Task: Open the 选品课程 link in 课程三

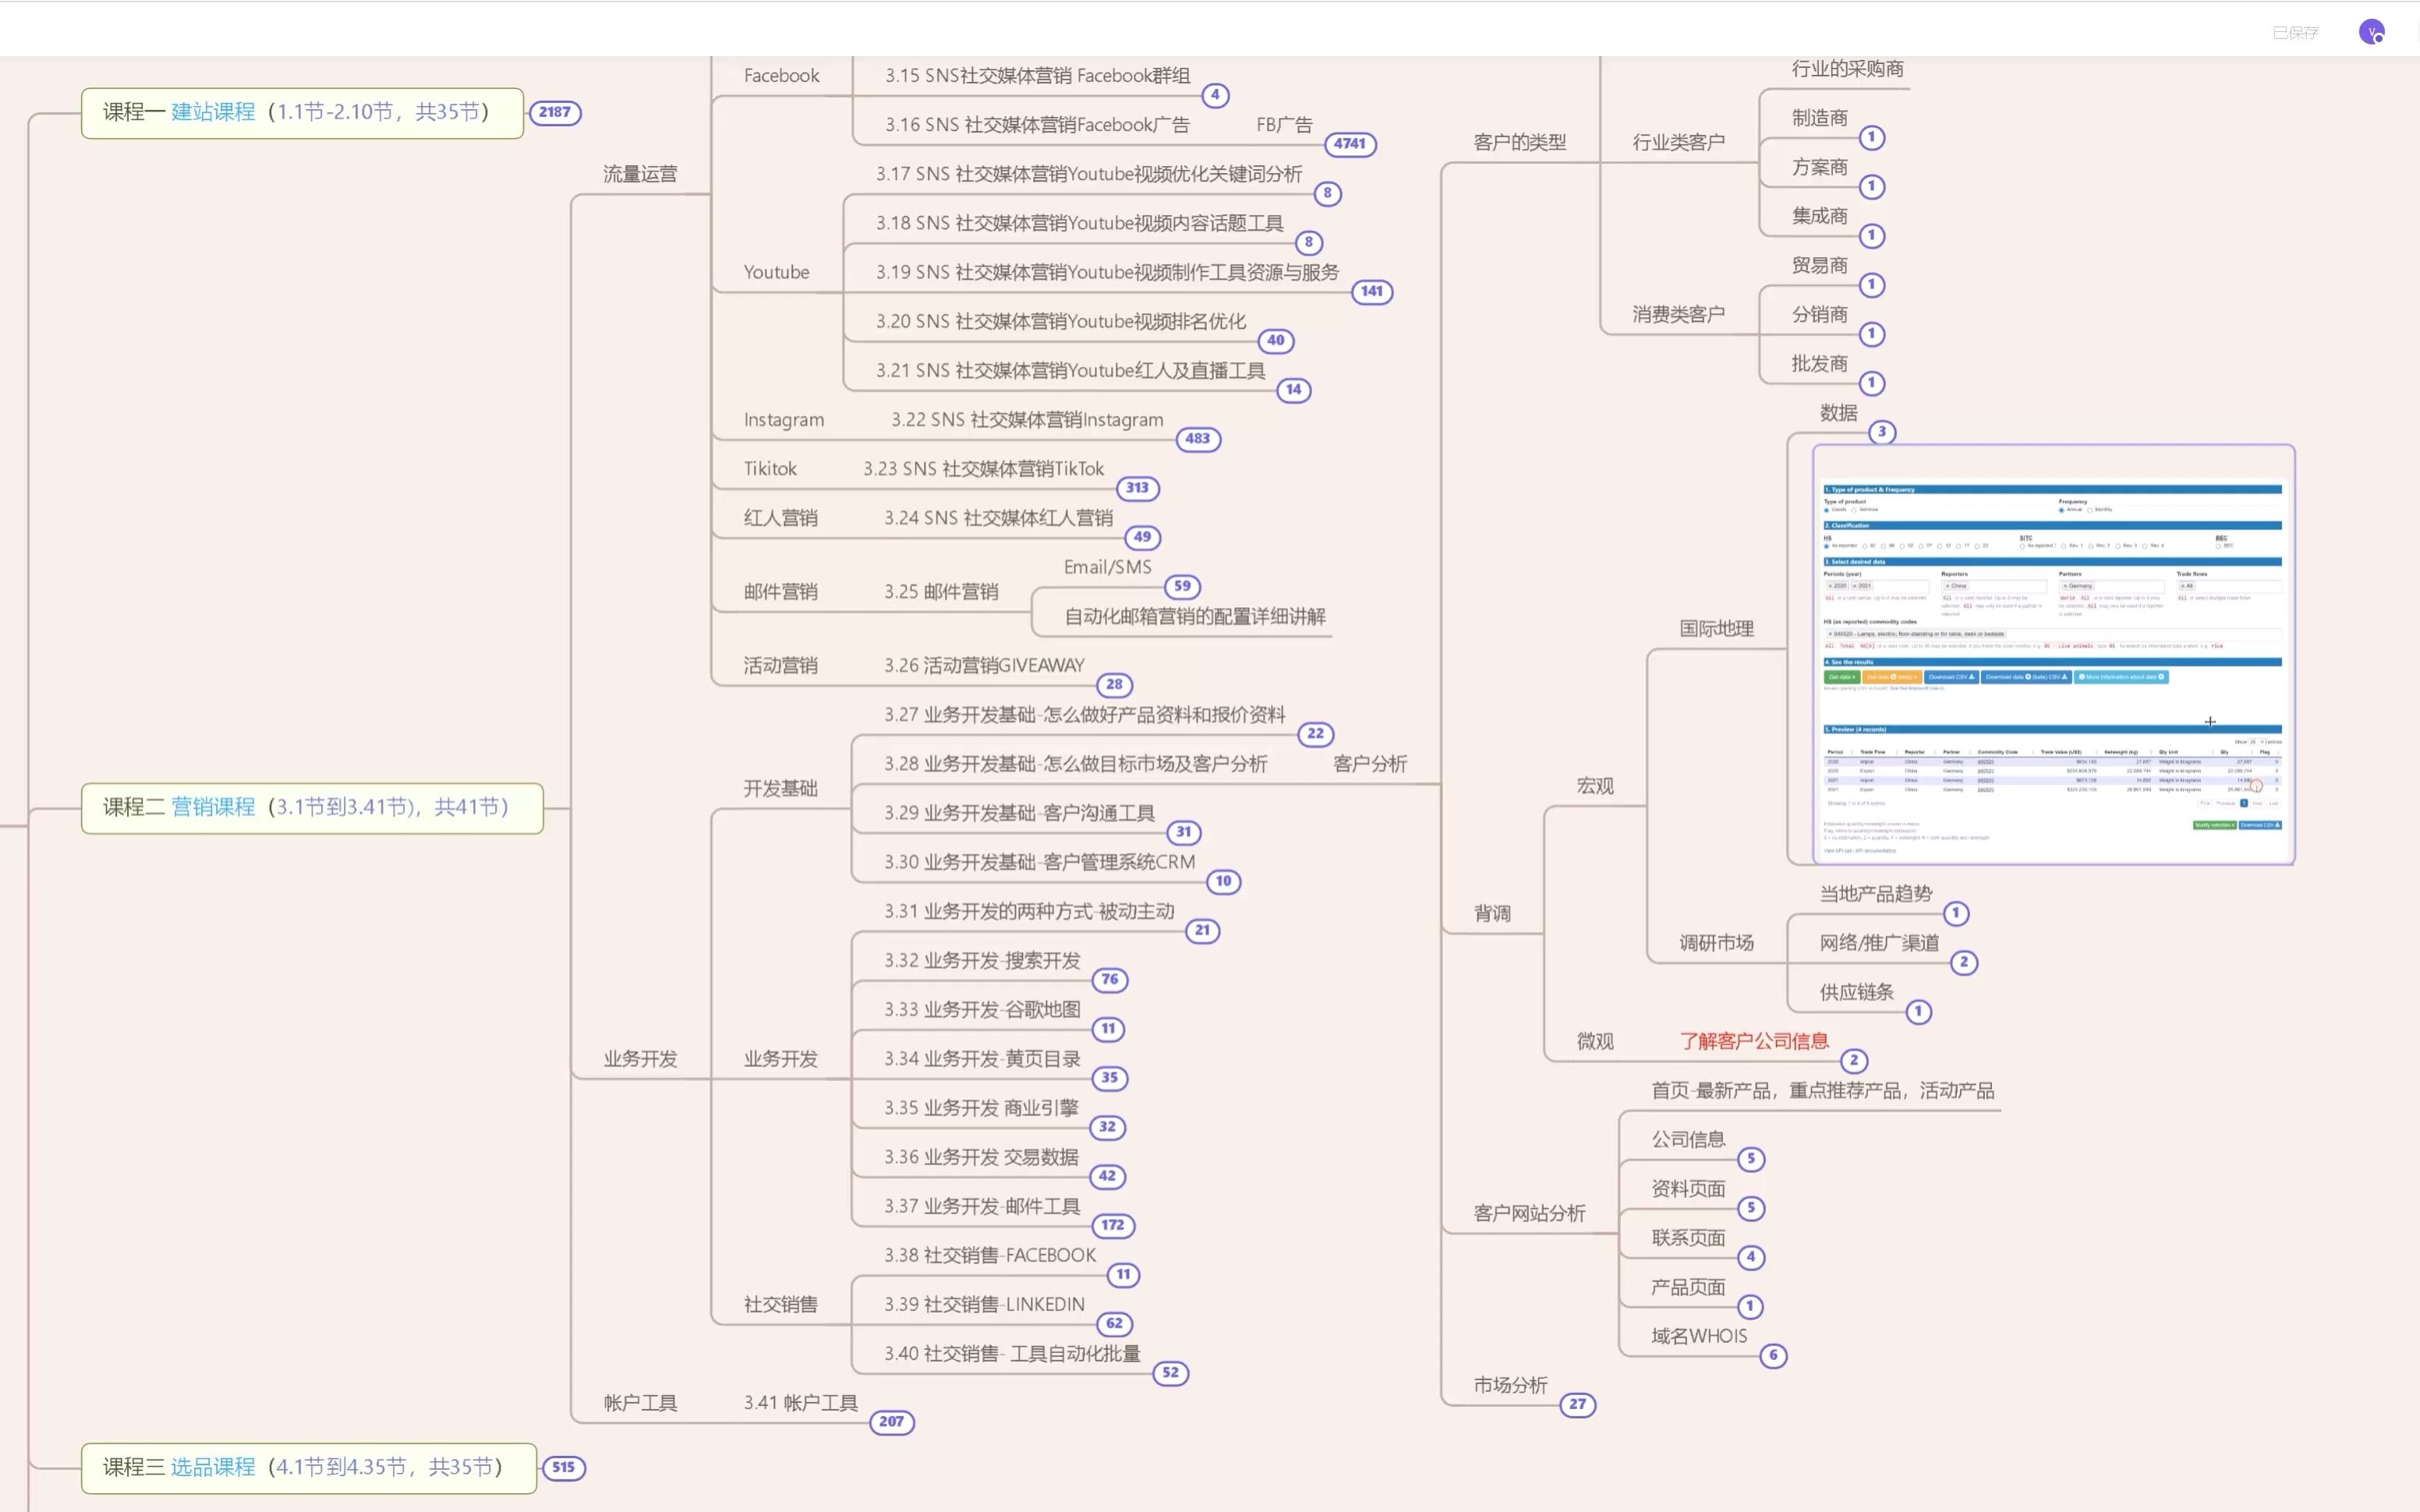Action: pyautogui.click(x=213, y=1467)
